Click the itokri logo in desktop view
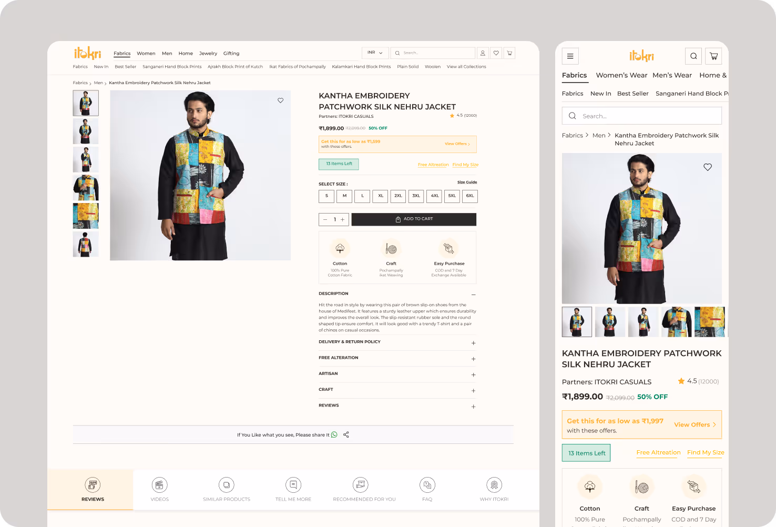The height and width of the screenshot is (527, 776). [x=87, y=53]
